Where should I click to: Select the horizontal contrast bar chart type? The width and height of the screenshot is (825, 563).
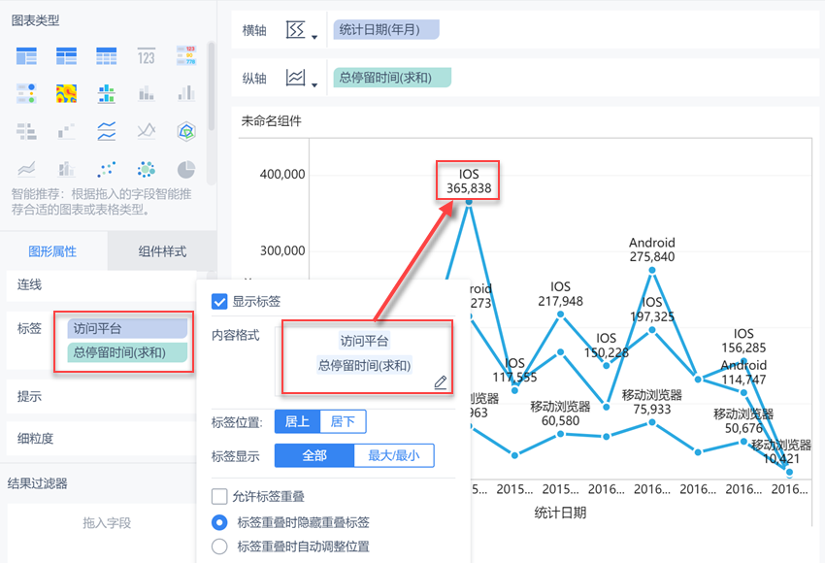[26, 130]
